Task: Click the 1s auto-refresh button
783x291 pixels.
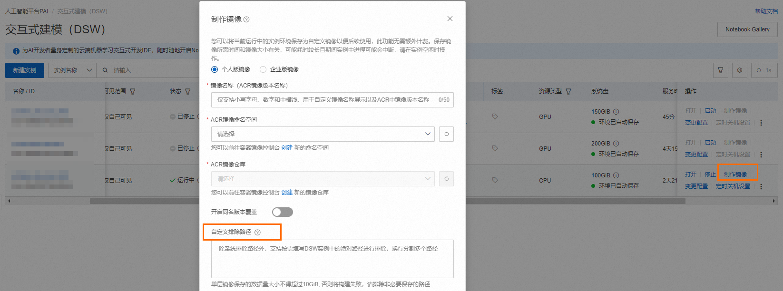Action: [x=764, y=70]
